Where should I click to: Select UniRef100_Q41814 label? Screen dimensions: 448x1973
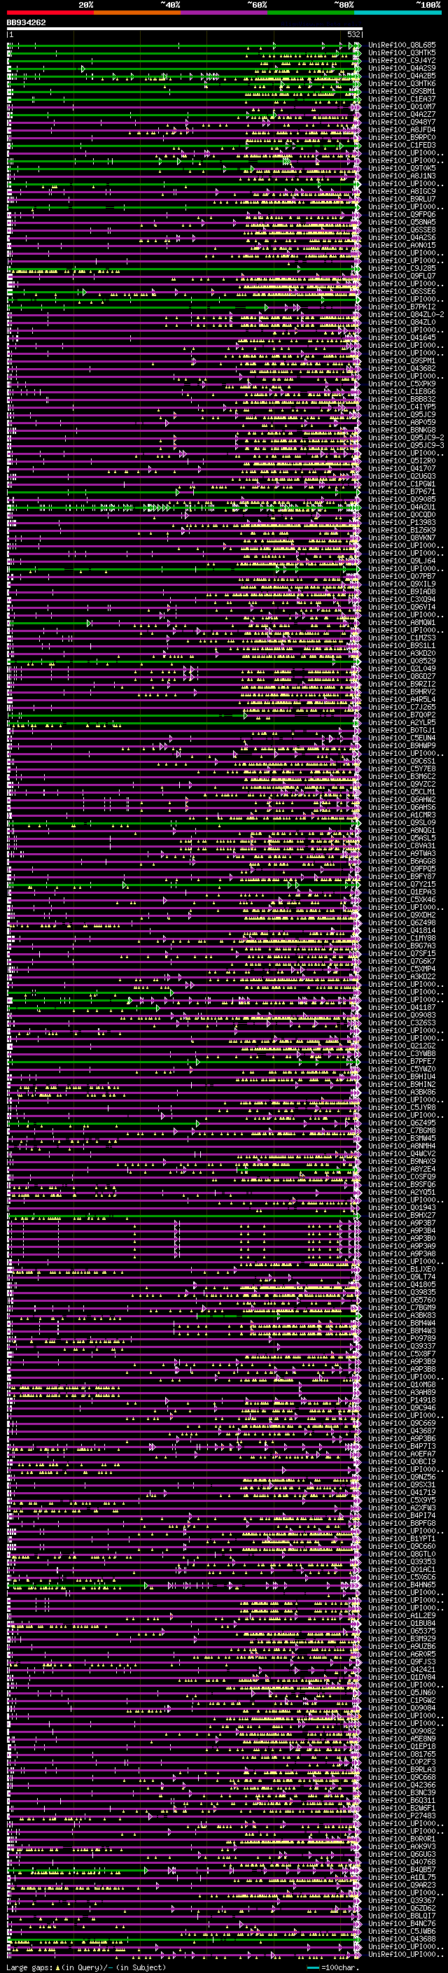pyautogui.click(x=402, y=930)
